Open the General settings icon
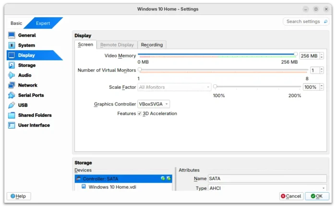Screen dimensions: 336x208 pos(12,35)
